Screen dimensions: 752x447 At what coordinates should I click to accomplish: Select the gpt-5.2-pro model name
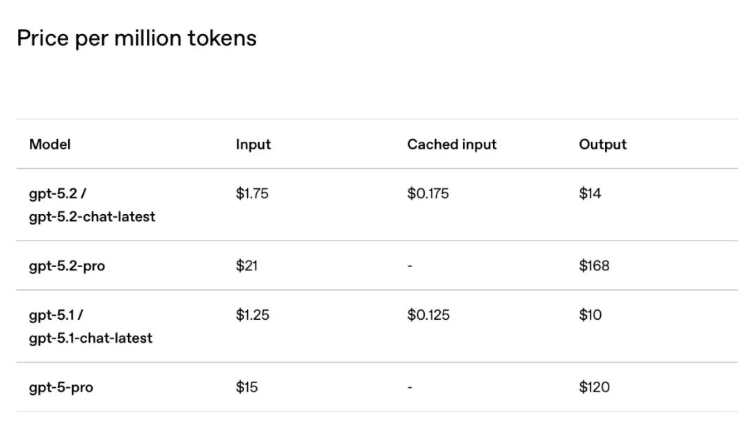67,266
